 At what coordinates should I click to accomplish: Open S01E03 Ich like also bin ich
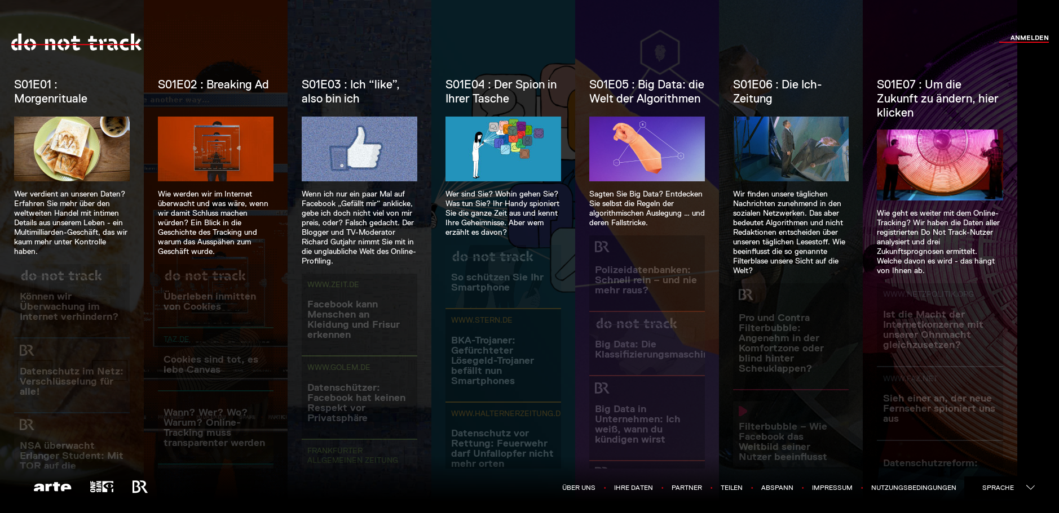350,91
